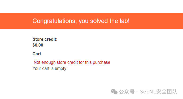Click the "公众号" watermark label
The height and width of the screenshot is (99, 183).
tap(127, 92)
